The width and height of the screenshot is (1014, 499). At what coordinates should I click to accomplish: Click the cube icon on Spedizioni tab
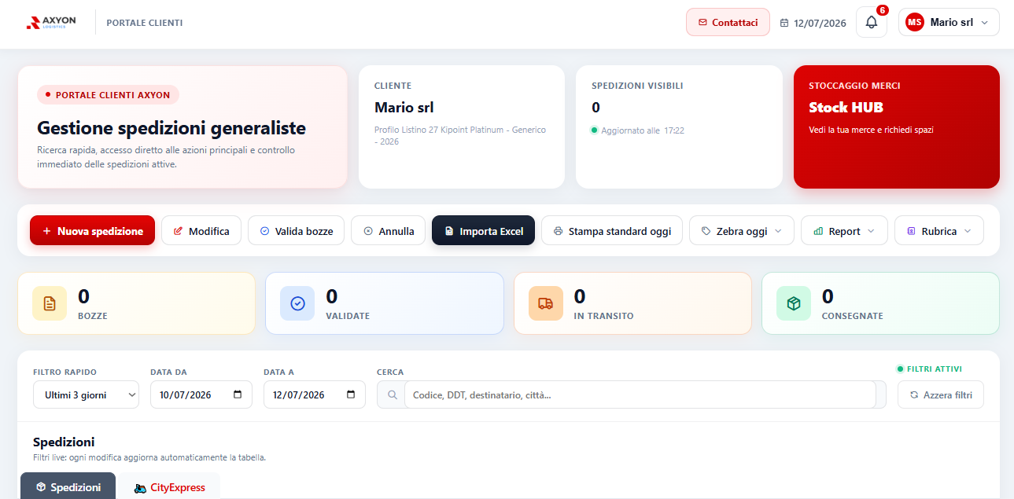[40, 487]
